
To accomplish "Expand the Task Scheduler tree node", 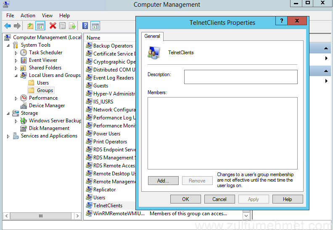I will point(16,53).
